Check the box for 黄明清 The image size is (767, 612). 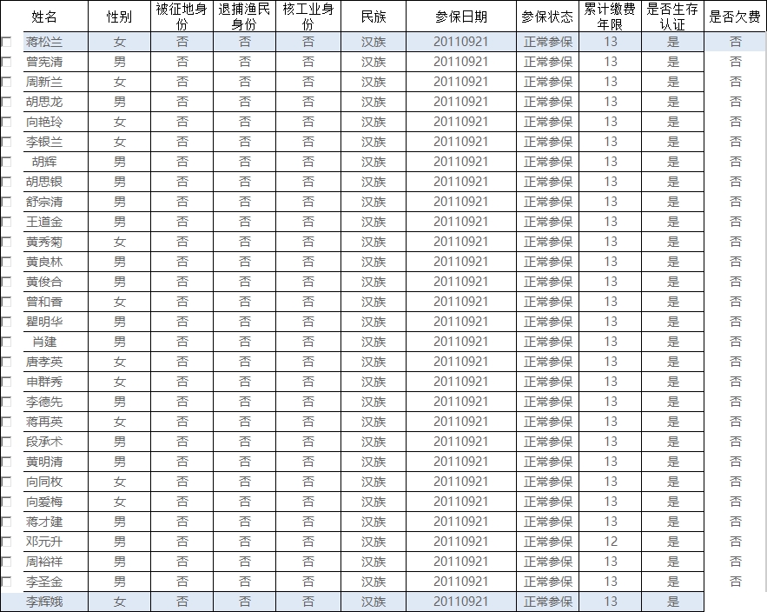[x=7, y=462]
